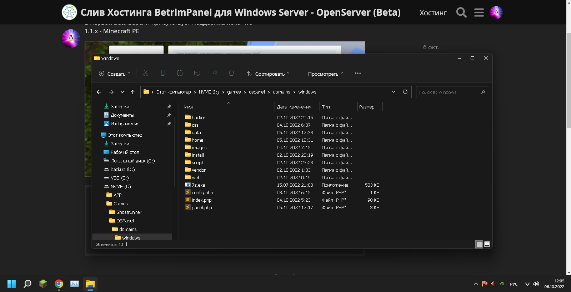Viewport: 571px width, 292px height.
Task: Switch to large thumbnails view
Action: click(487, 244)
